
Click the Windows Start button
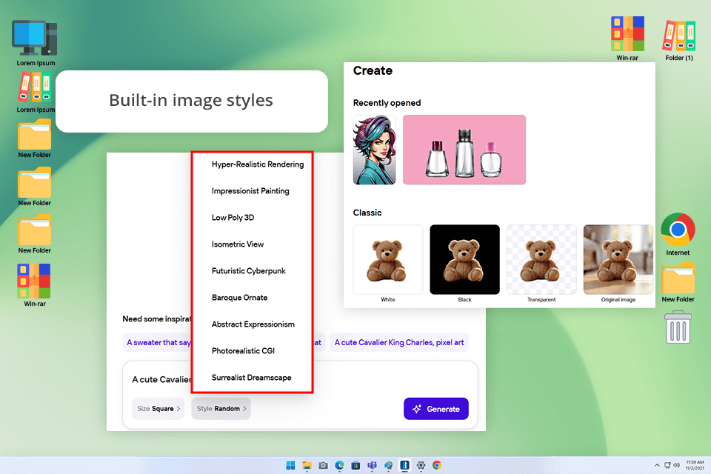click(x=290, y=465)
